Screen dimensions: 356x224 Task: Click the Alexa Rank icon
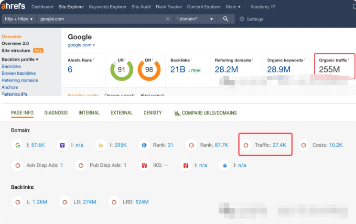[144, 145]
